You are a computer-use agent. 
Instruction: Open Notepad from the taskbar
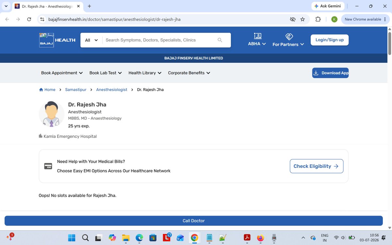coord(209,237)
